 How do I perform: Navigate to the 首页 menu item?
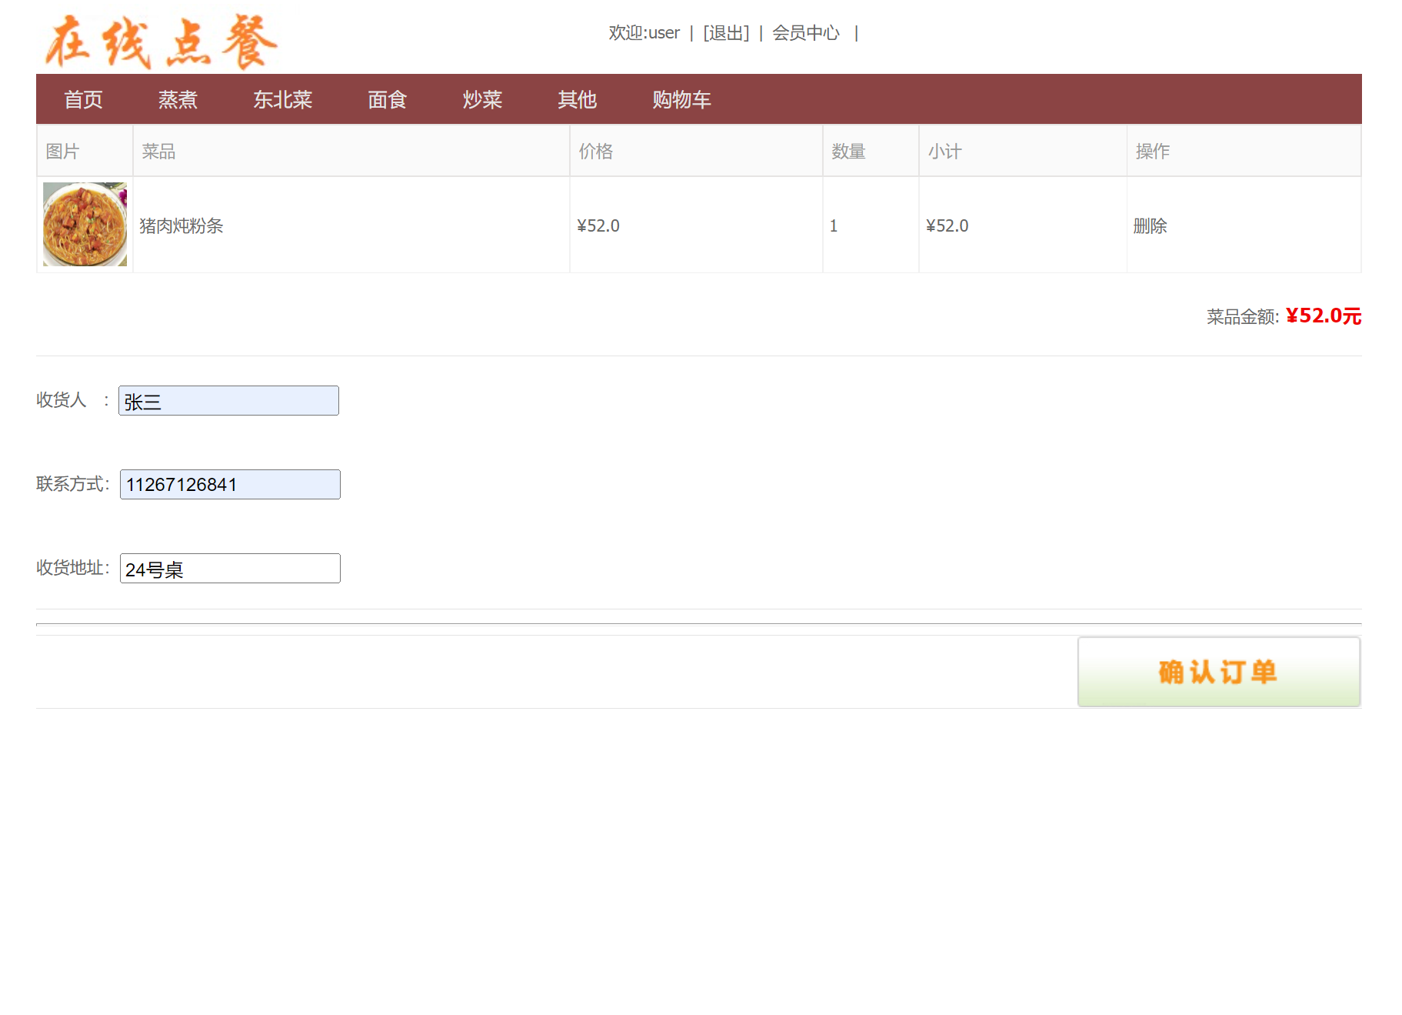pos(84,99)
